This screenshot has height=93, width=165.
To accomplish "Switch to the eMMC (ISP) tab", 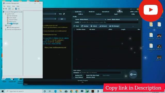I will tap(134, 12).
